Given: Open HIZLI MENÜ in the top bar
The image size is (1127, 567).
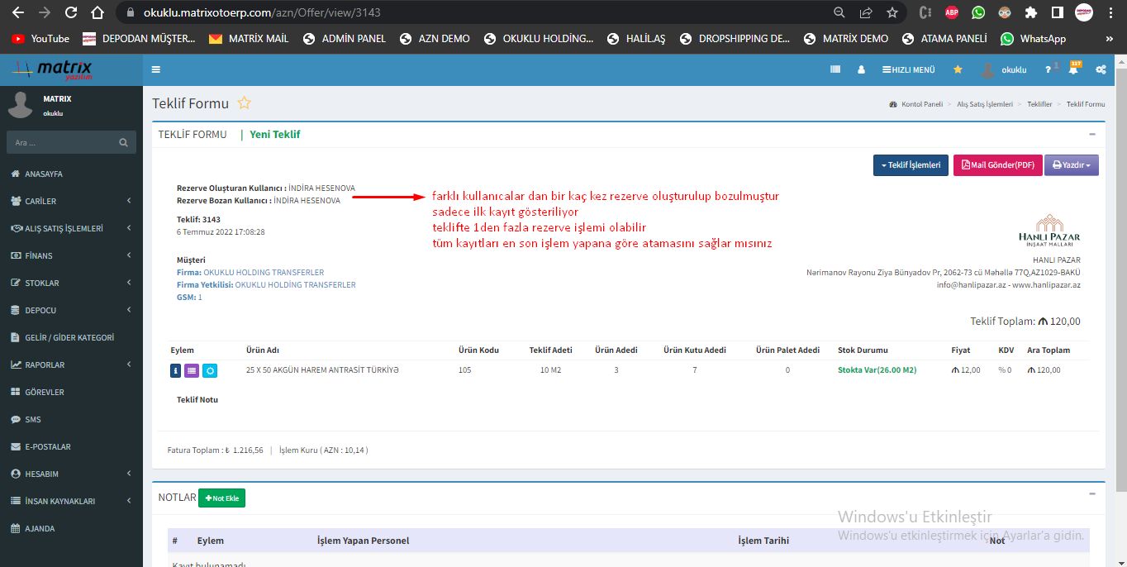Looking at the screenshot, I should tap(908, 70).
